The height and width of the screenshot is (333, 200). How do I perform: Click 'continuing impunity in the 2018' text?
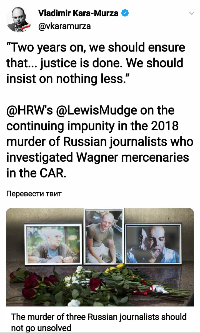coord(92,126)
